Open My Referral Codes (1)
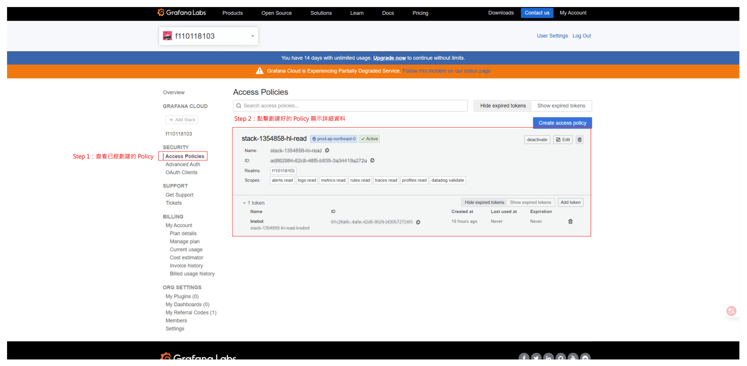The height and width of the screenshot is (366, 747). pyautogui.click(x=191, y=313)
